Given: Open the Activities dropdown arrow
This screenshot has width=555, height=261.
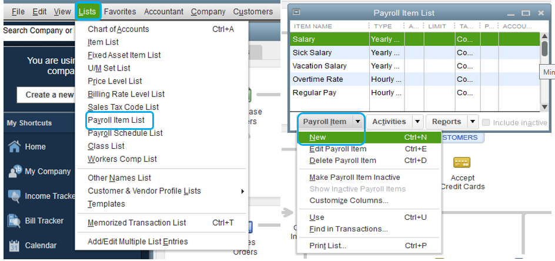Looking at the screenshot, I should (417, 122).
